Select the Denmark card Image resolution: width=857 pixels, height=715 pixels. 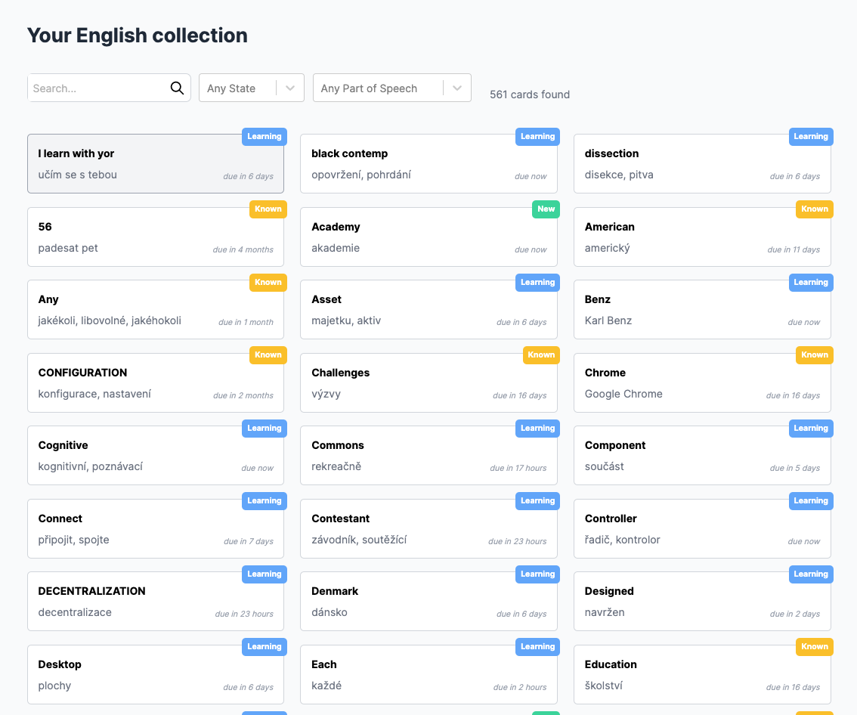tap(428, 602)
